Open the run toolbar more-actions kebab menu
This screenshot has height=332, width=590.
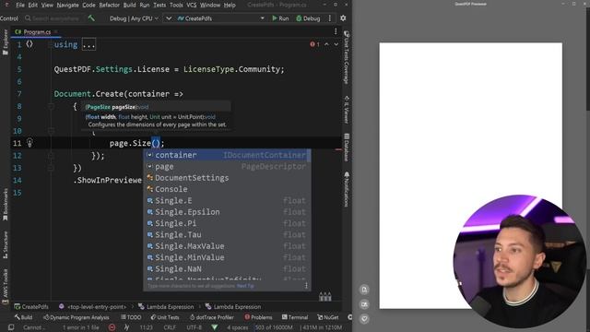coord(330,18)
